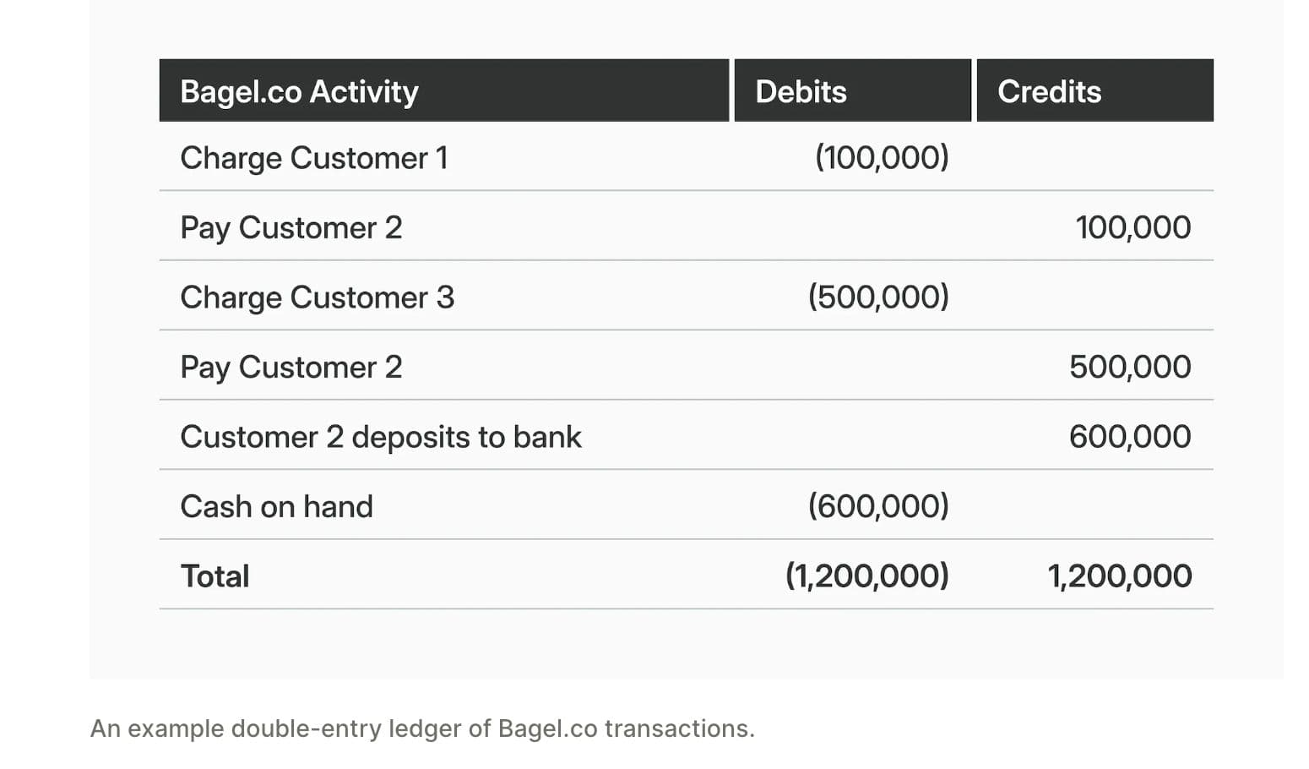The image size is (1309, 769).
Task: Select the (1,200,000) total debits value
Action: pos(866,576)
